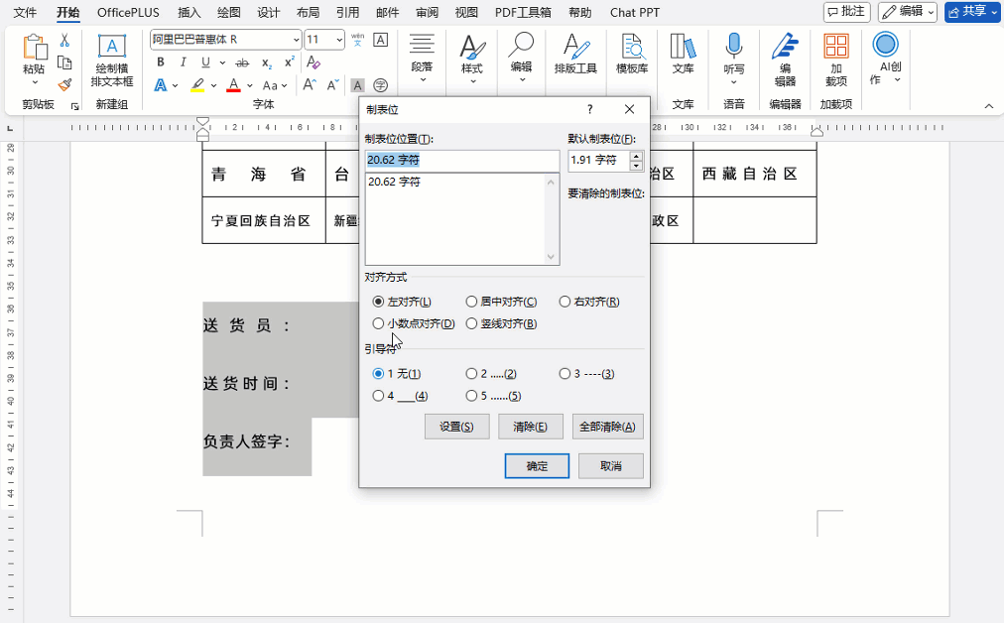Open the AI创作 icon

click(886, 45)
